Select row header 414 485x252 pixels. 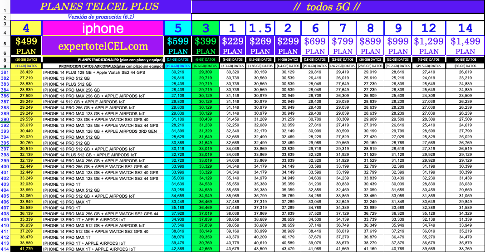(x=5, y=249)
